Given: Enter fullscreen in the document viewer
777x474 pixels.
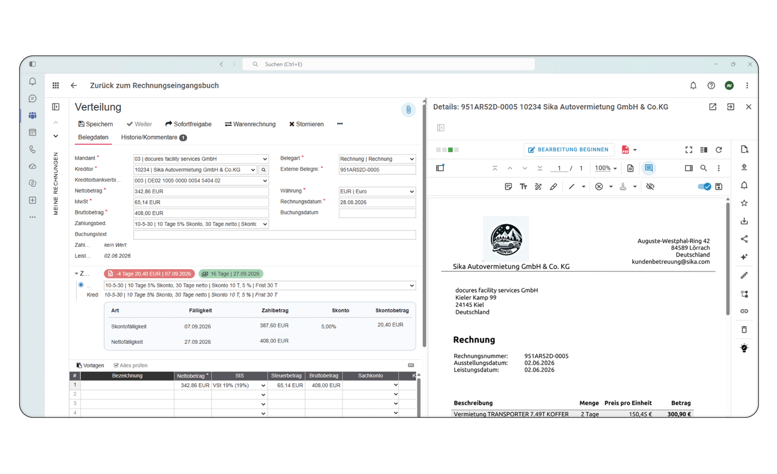Looking at the screenshot, I should [689, 150].
